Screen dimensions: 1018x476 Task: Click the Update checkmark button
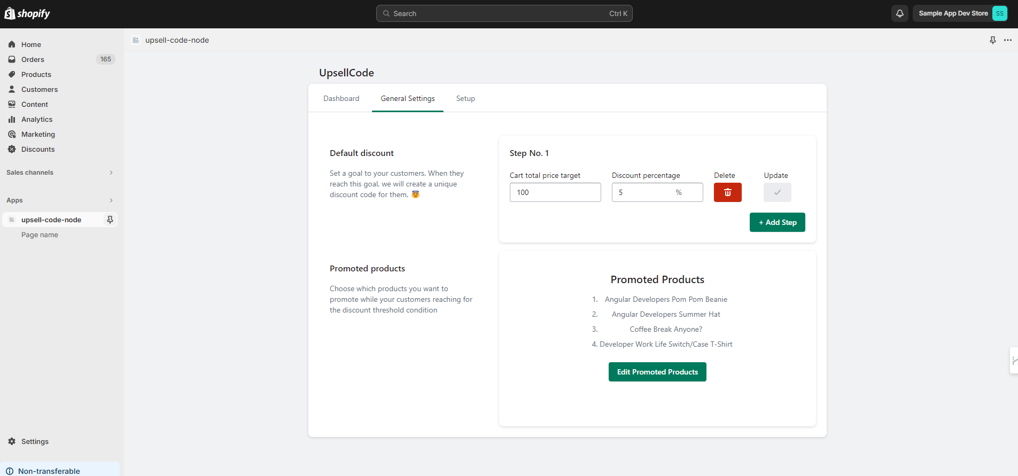(x=777, y=192)
